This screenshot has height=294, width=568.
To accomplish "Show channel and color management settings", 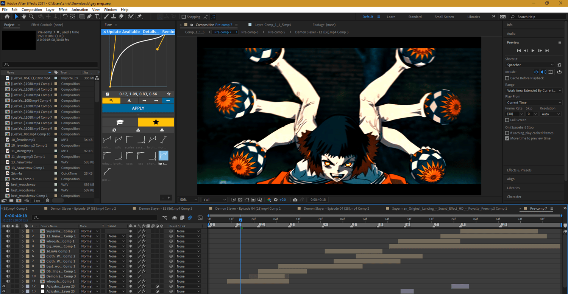I will click(269, 200).
